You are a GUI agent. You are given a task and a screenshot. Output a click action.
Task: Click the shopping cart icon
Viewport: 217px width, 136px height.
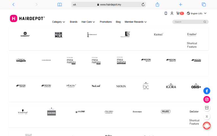[178, 13]
